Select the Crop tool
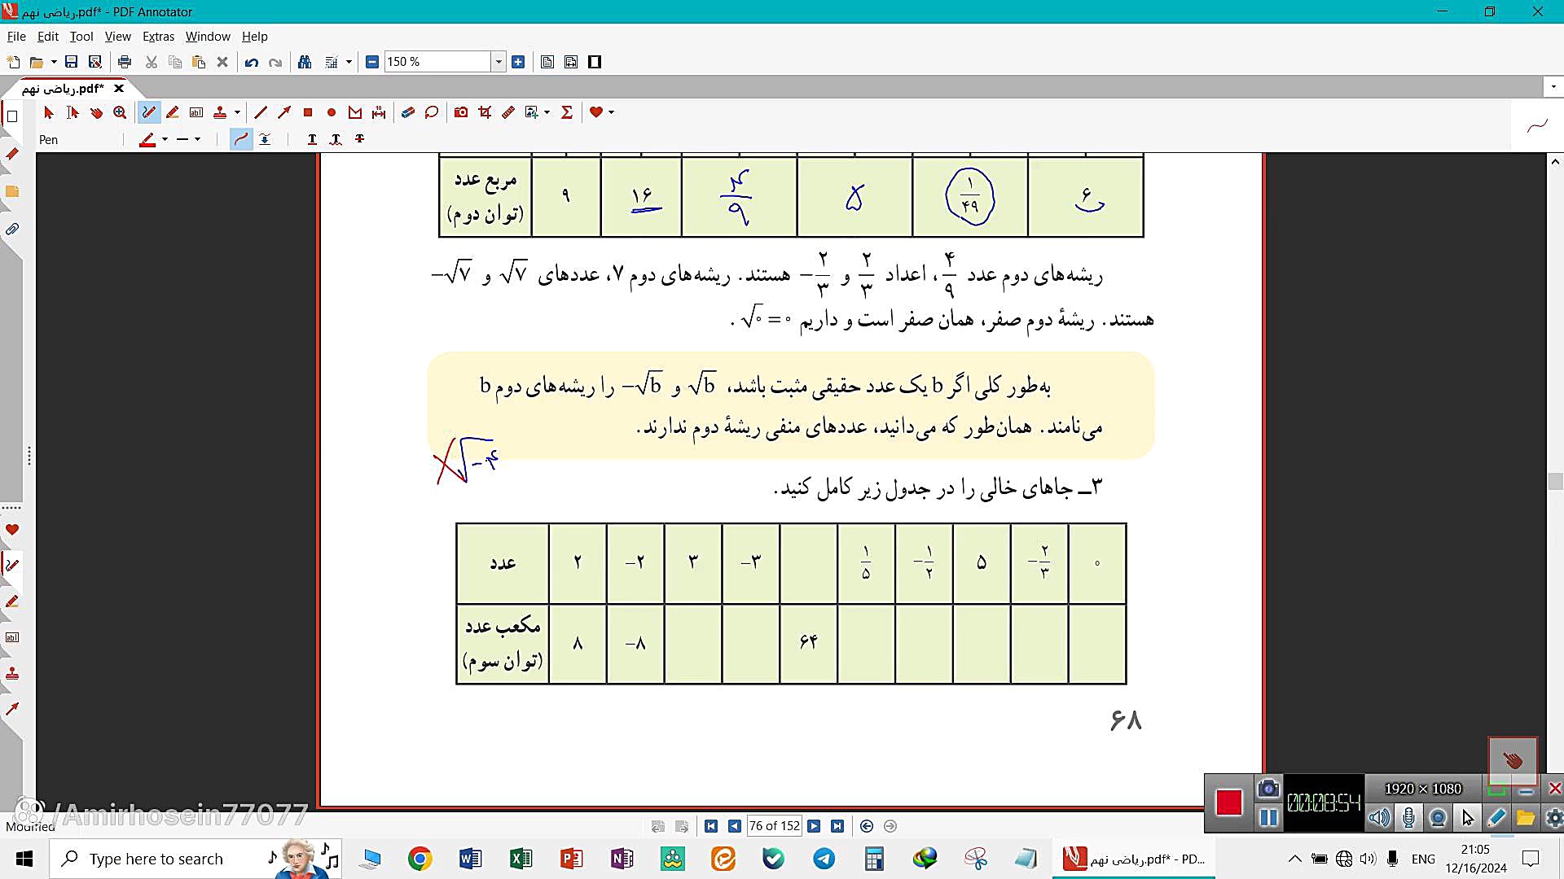This screenshot has width=1564, height=879. (485, 112)
